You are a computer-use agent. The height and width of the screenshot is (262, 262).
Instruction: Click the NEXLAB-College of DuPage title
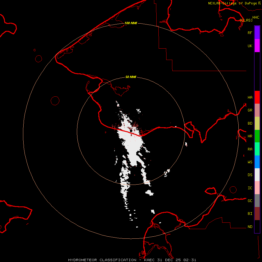click(232, 3)
